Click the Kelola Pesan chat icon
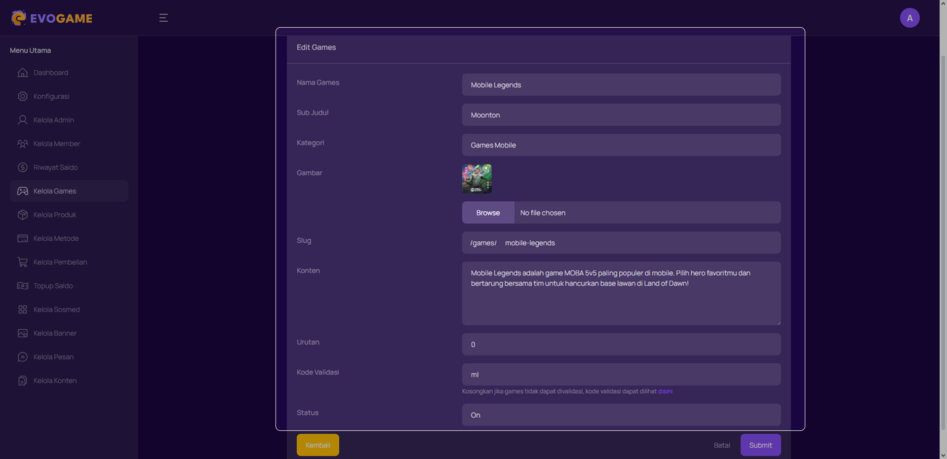Viewport: 947px width, 459px height. tap(23, 357)
